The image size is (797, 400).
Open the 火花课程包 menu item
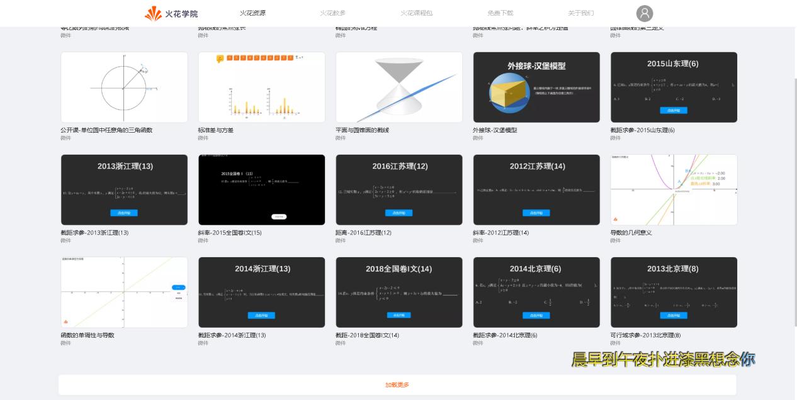pyautogui.click(x=417, y=13)
